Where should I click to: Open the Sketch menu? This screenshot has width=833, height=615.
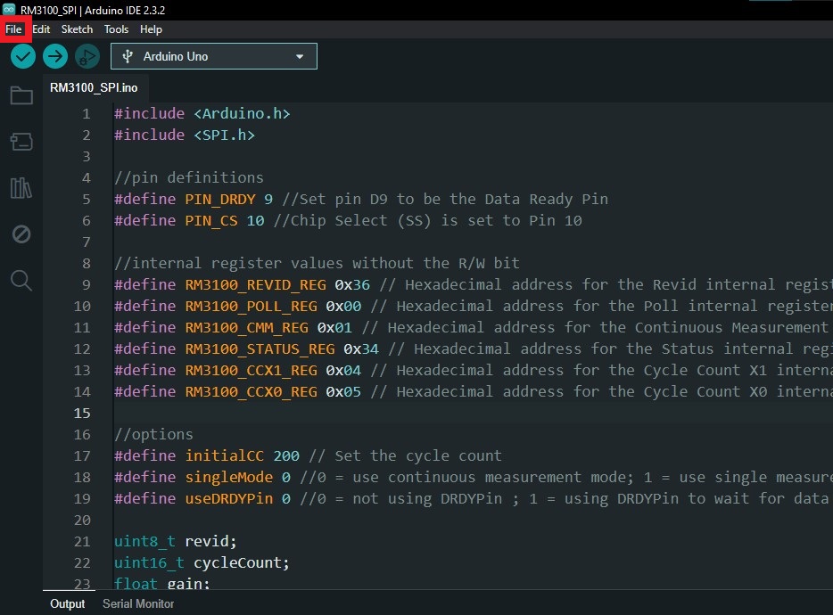(x=77, y=29)
